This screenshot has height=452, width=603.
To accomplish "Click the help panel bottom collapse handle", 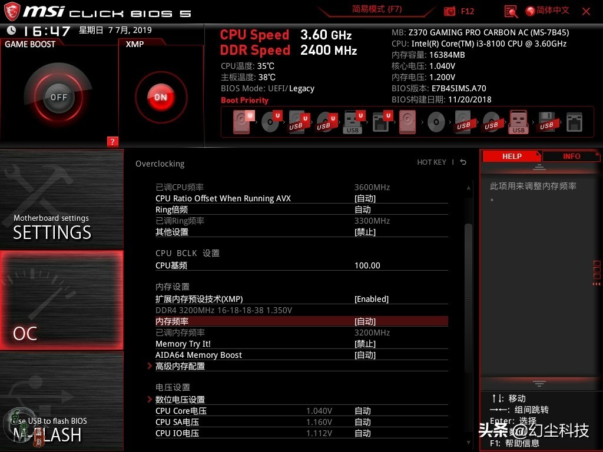I will pyautogui.click(x=539, y=384).
